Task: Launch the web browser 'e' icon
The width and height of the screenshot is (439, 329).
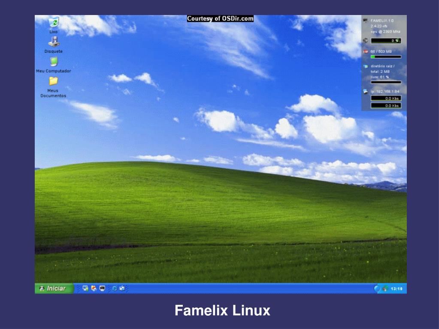Action: (115, 288)
